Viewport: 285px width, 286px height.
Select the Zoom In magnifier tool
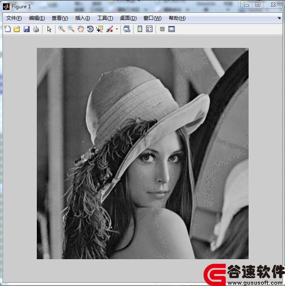62,29
